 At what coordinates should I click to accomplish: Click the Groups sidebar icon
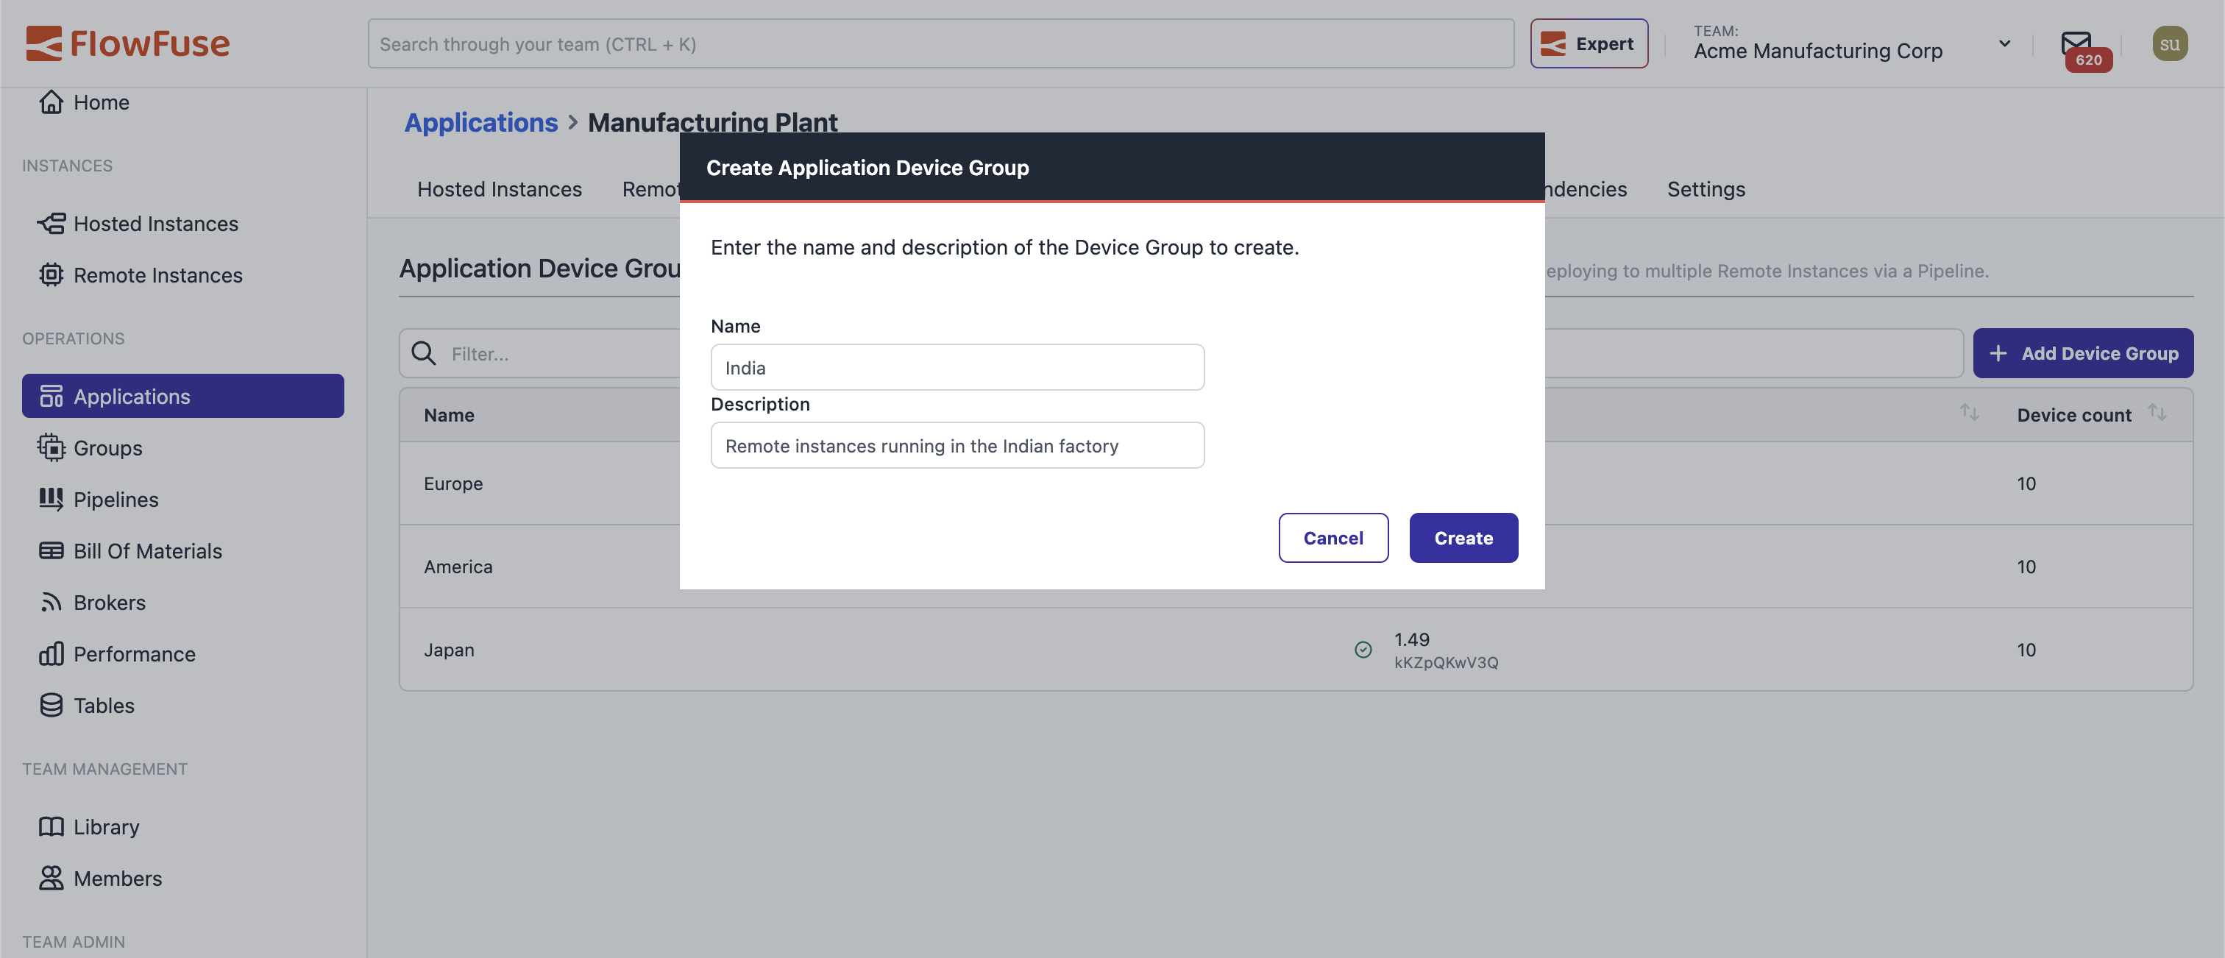[51, 447]
